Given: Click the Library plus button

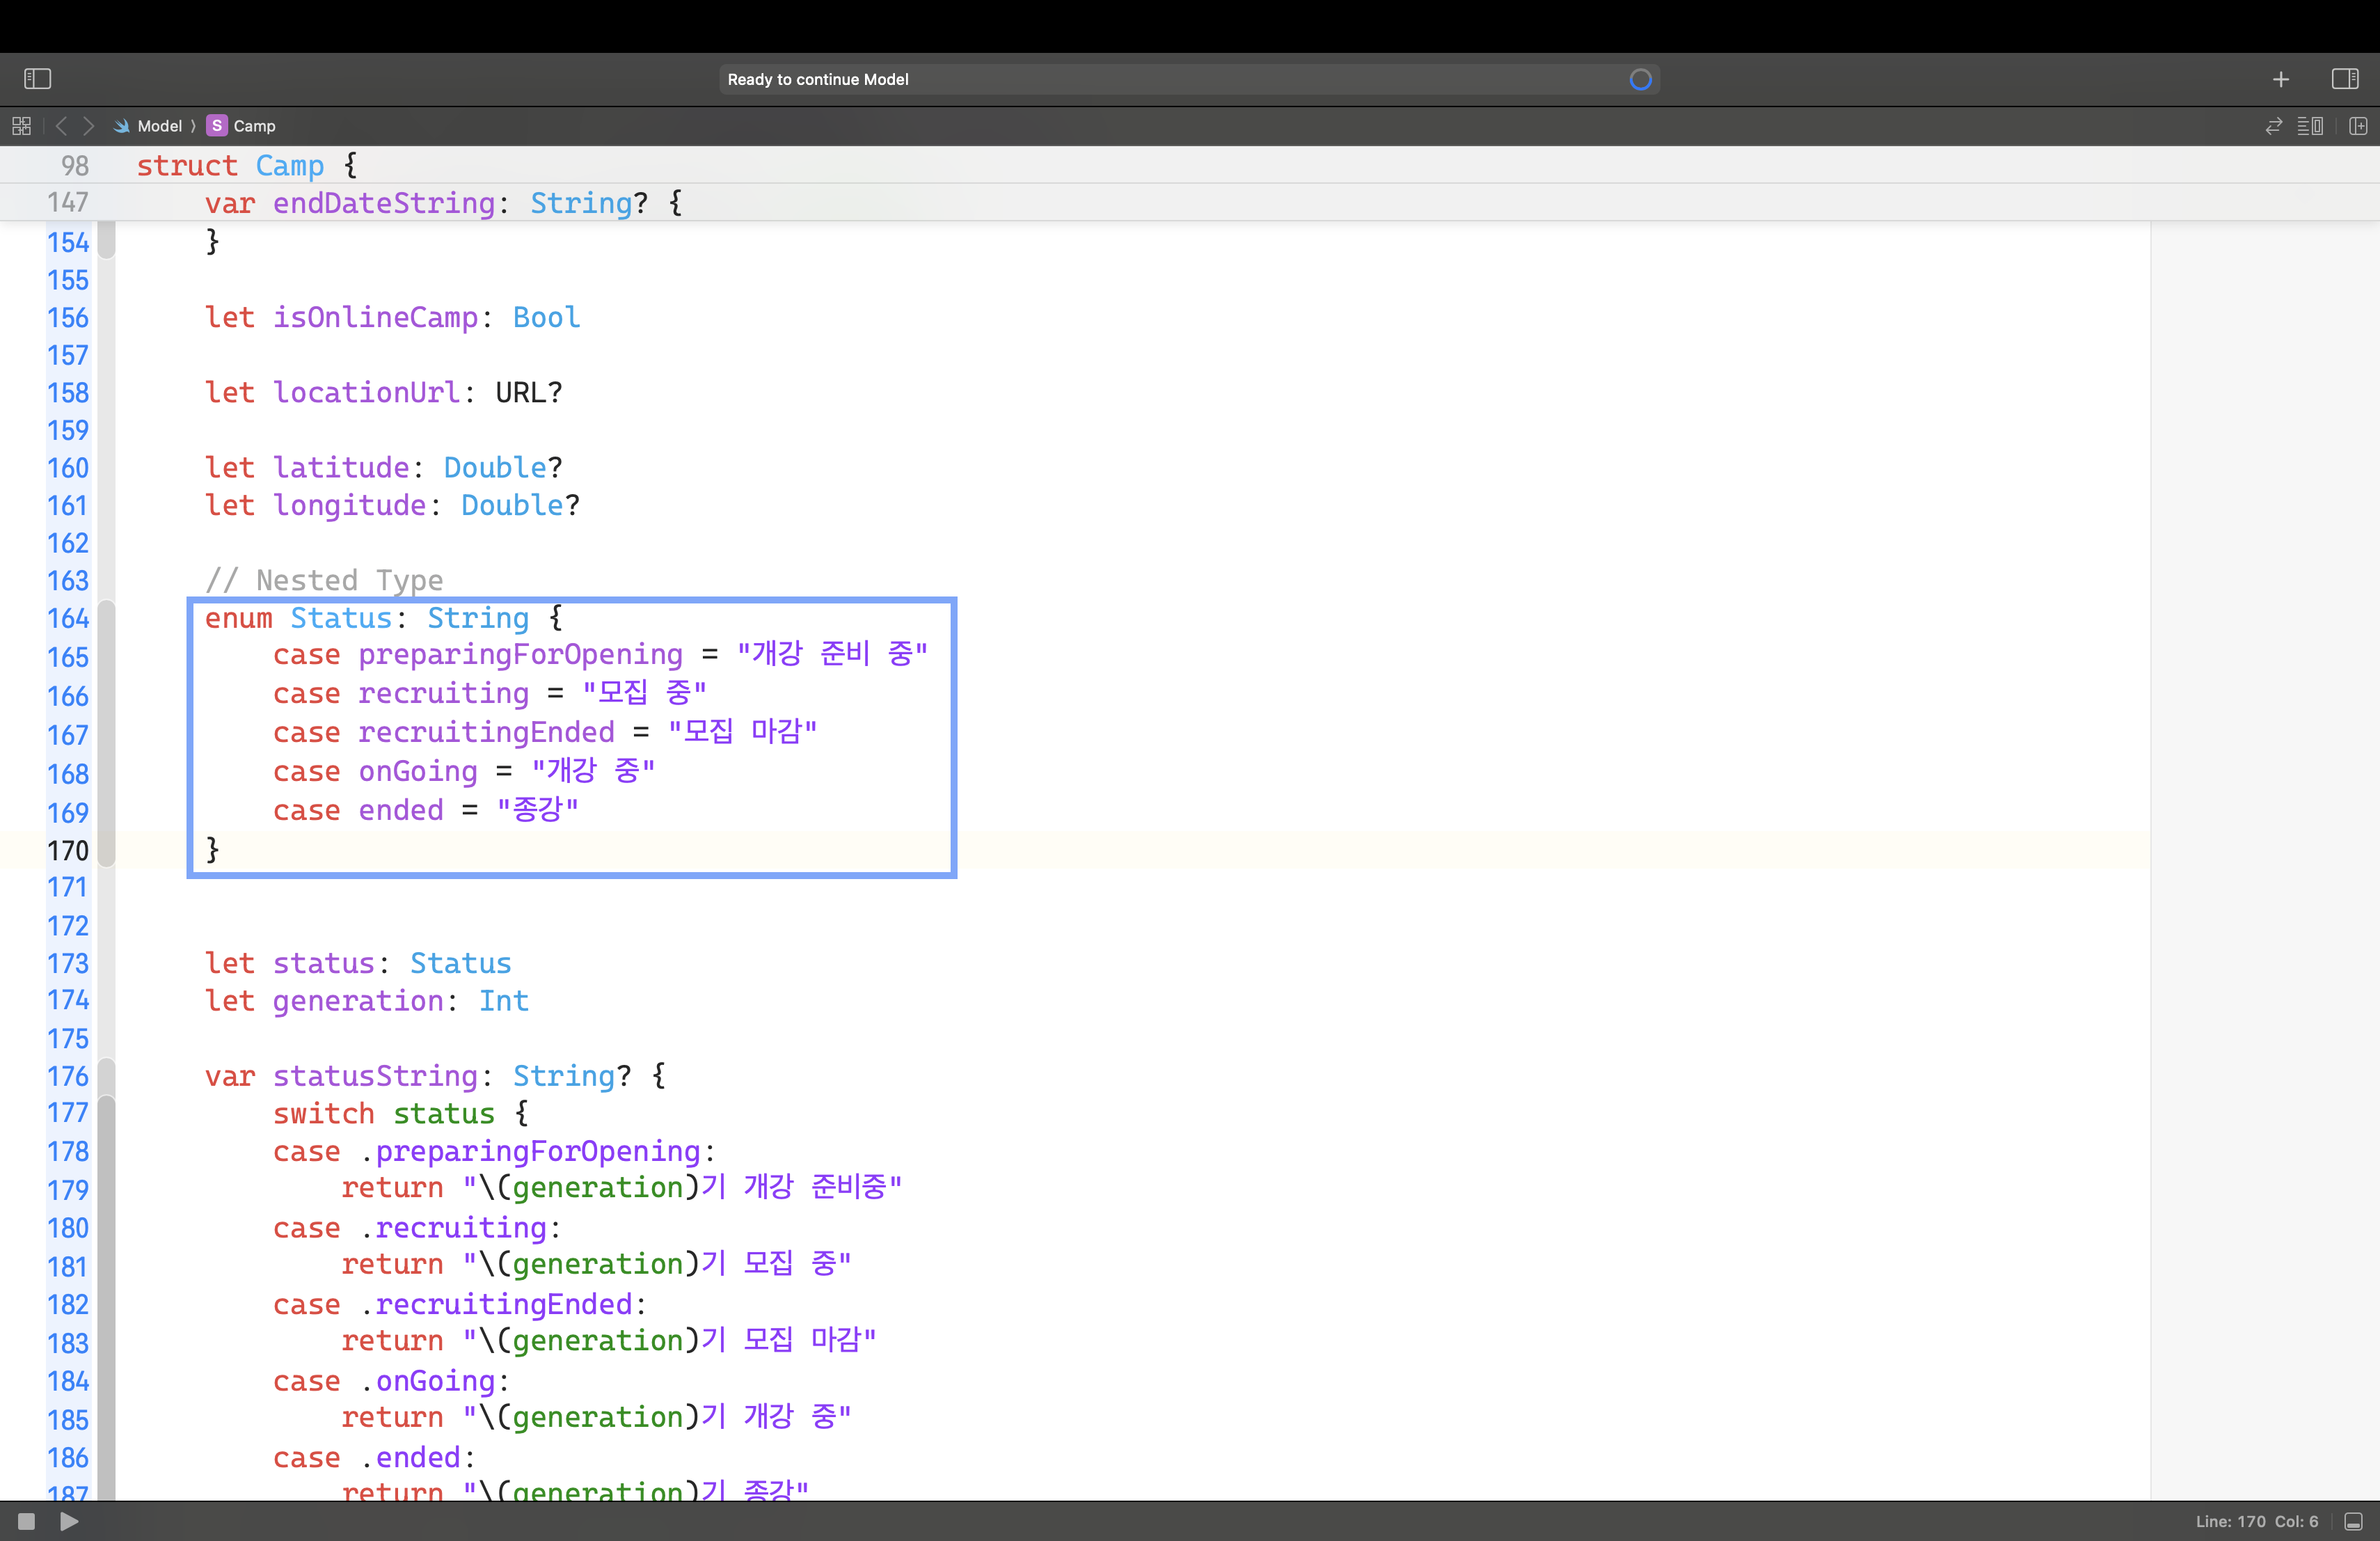Looking at the screenshot, I should 2280,79.
